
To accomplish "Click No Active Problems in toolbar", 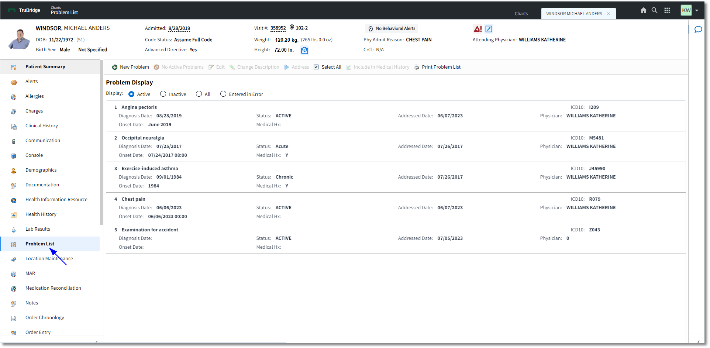I will tap(179, 67).
